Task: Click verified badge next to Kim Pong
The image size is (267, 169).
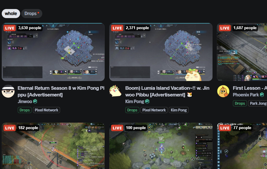Action: tap(147, 101)
